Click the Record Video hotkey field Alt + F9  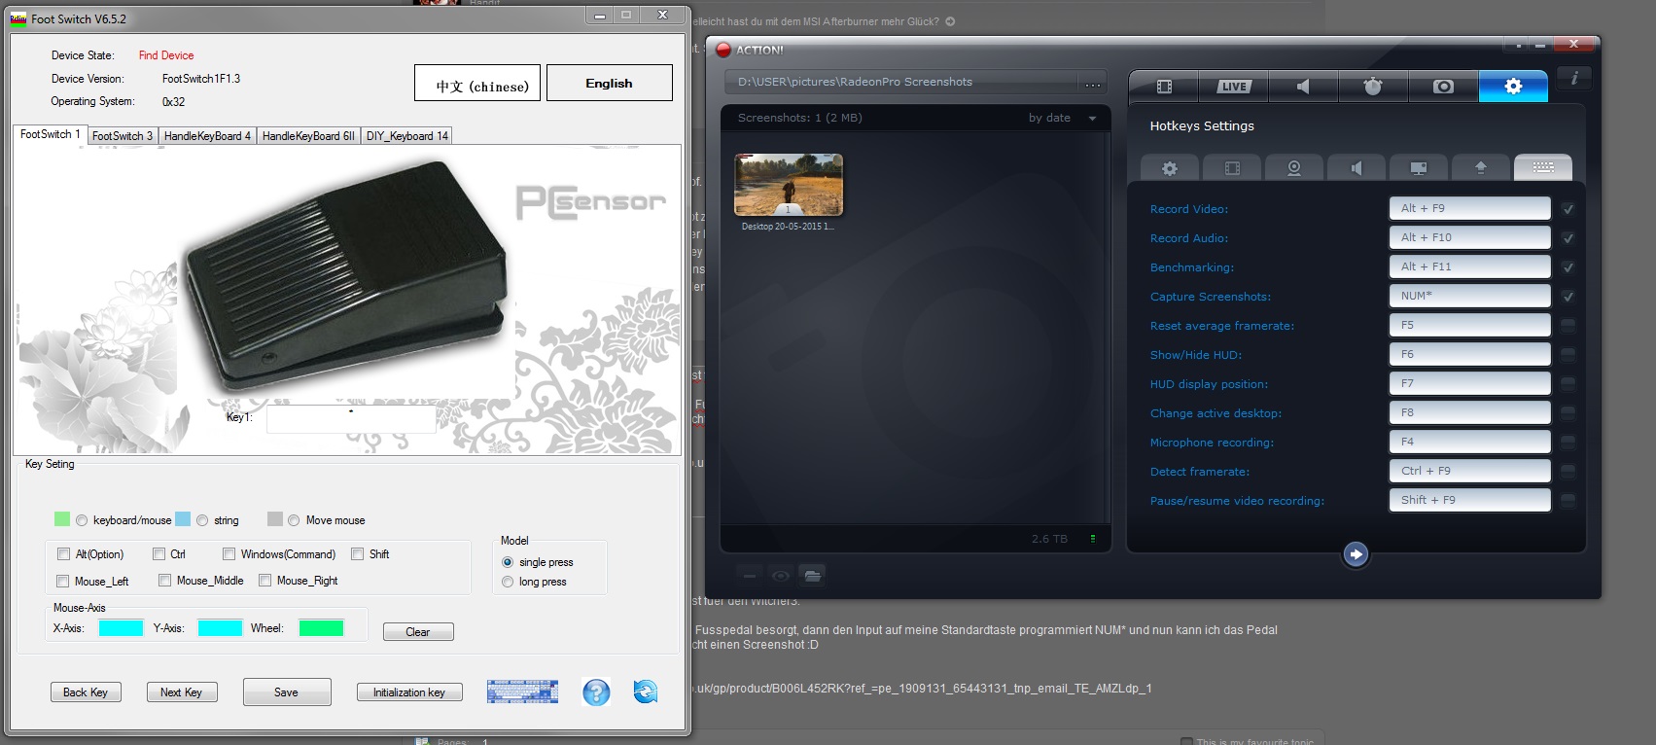1469,208
